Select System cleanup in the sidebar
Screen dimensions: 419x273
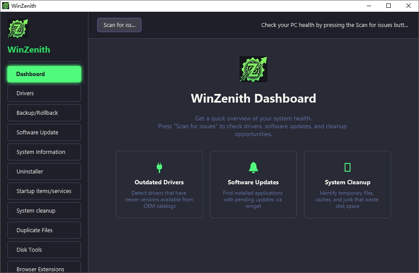(x=44, y=210)
